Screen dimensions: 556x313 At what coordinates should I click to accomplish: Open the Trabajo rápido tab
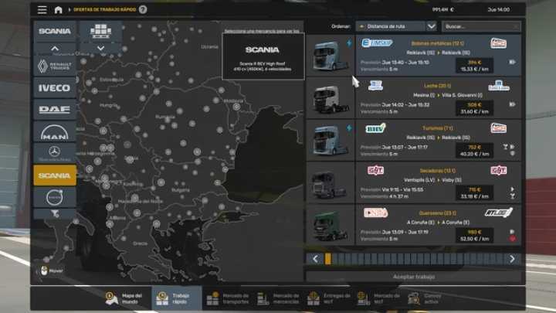click(x=177, y=298)
